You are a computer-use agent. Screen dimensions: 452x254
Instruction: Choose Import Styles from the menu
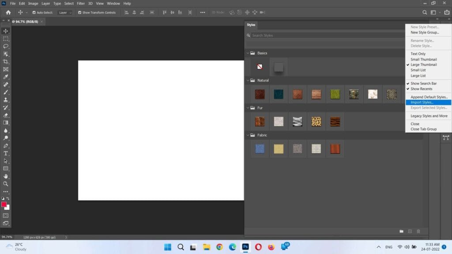pos(422,102)
